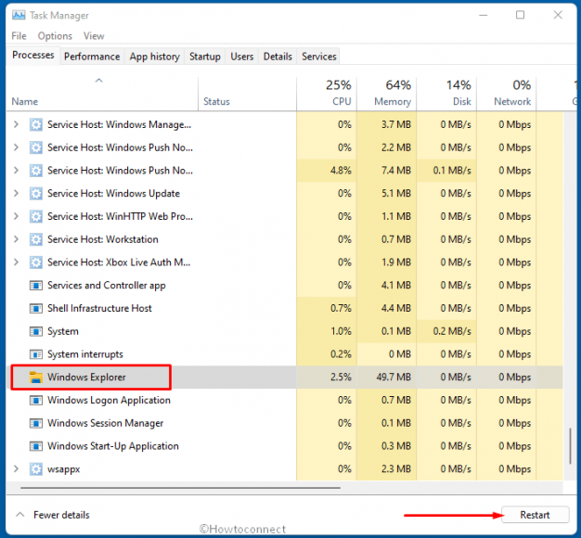
Task: Expand Service Host: Windows Update group
Action: click(16, 193)
